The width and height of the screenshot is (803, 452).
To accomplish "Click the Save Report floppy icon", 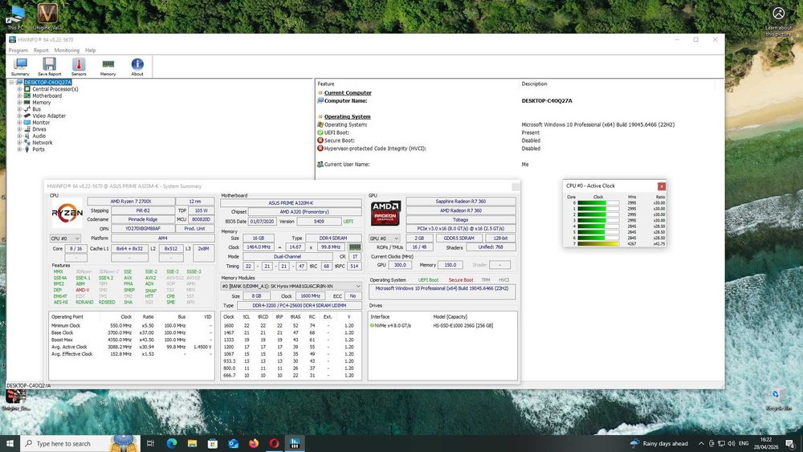I will pyautogui.click(x=49, y=67).
